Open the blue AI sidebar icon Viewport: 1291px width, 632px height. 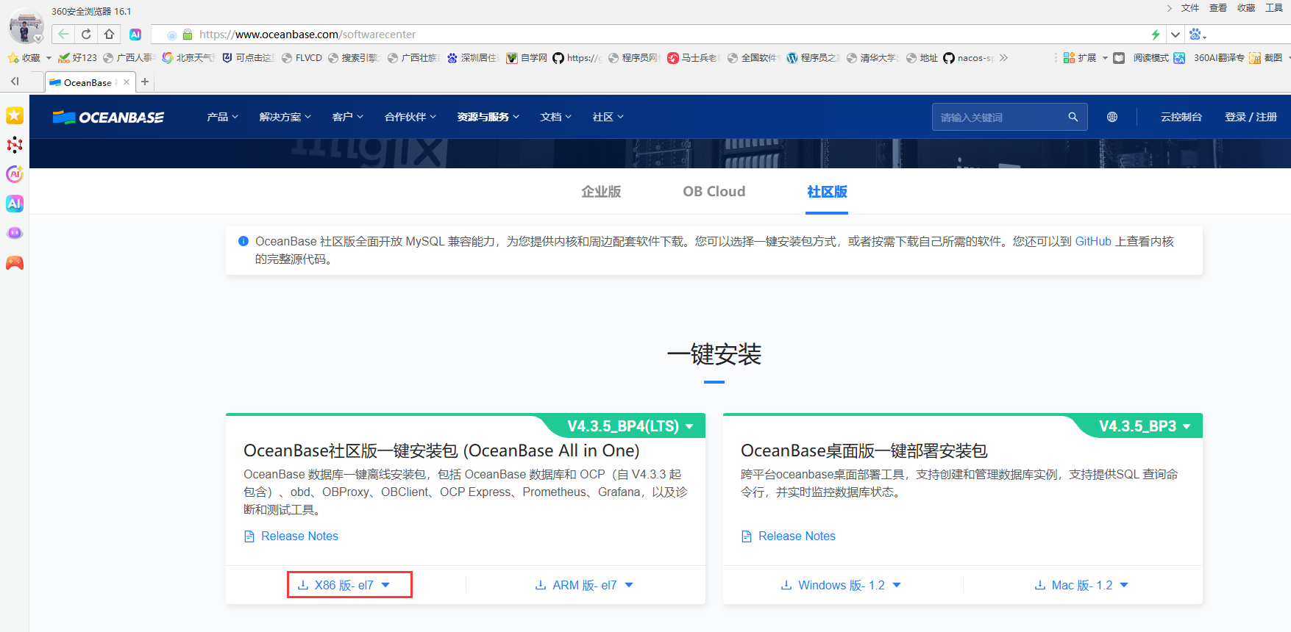tap(15, 204)
